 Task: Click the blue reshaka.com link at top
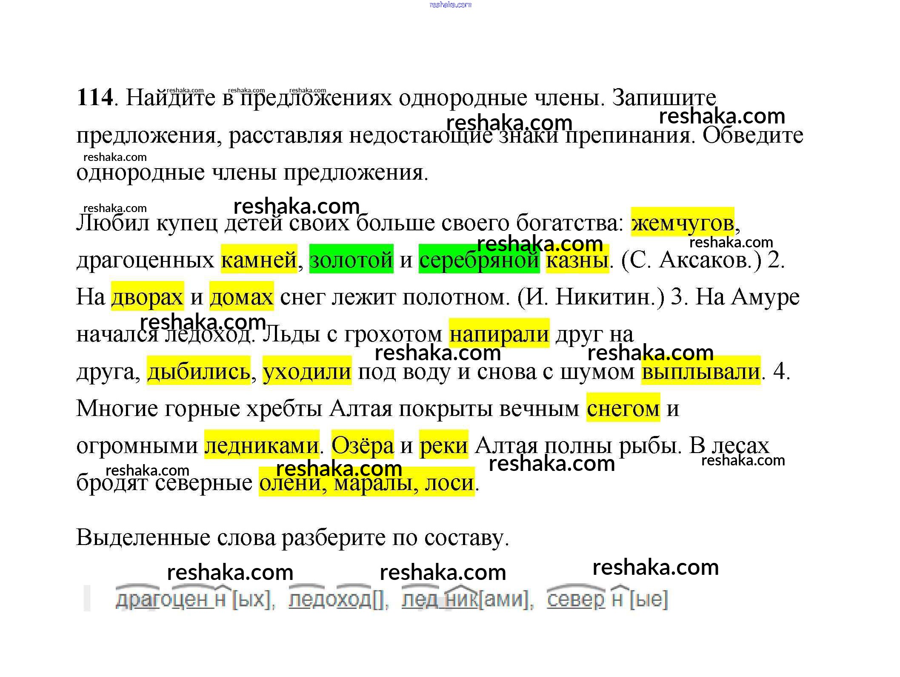[x=450, y=5]
